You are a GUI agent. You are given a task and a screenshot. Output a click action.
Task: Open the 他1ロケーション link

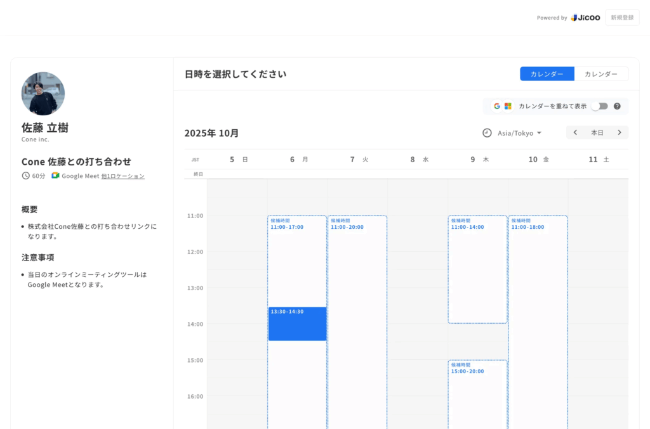(x=123, y=176)
